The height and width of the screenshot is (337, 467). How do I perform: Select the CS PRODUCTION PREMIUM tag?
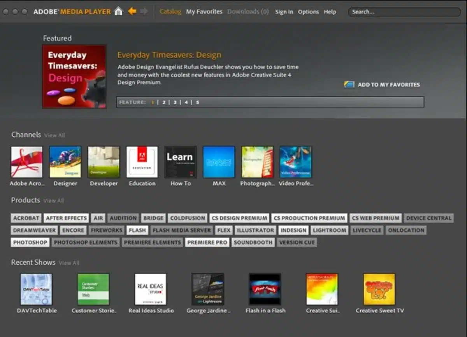309,218
